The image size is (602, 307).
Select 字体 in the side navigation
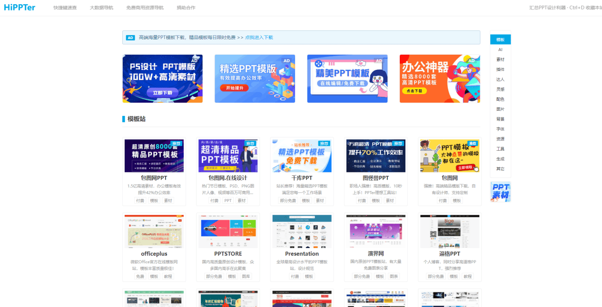coord(500,129)
